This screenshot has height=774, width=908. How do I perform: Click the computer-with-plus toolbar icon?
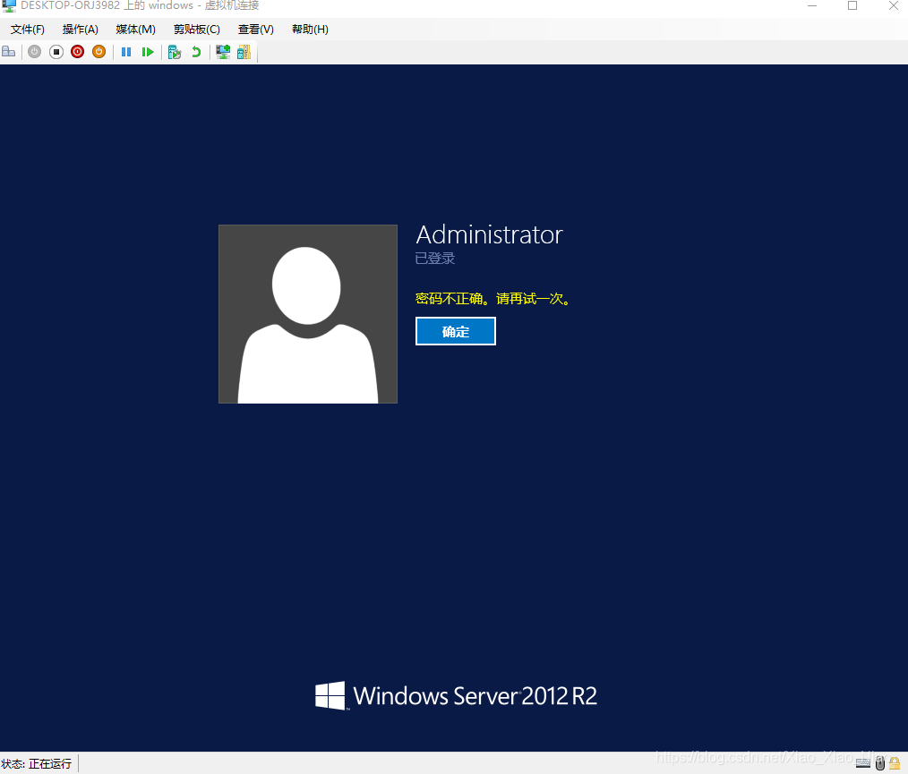tap(222, 52)
